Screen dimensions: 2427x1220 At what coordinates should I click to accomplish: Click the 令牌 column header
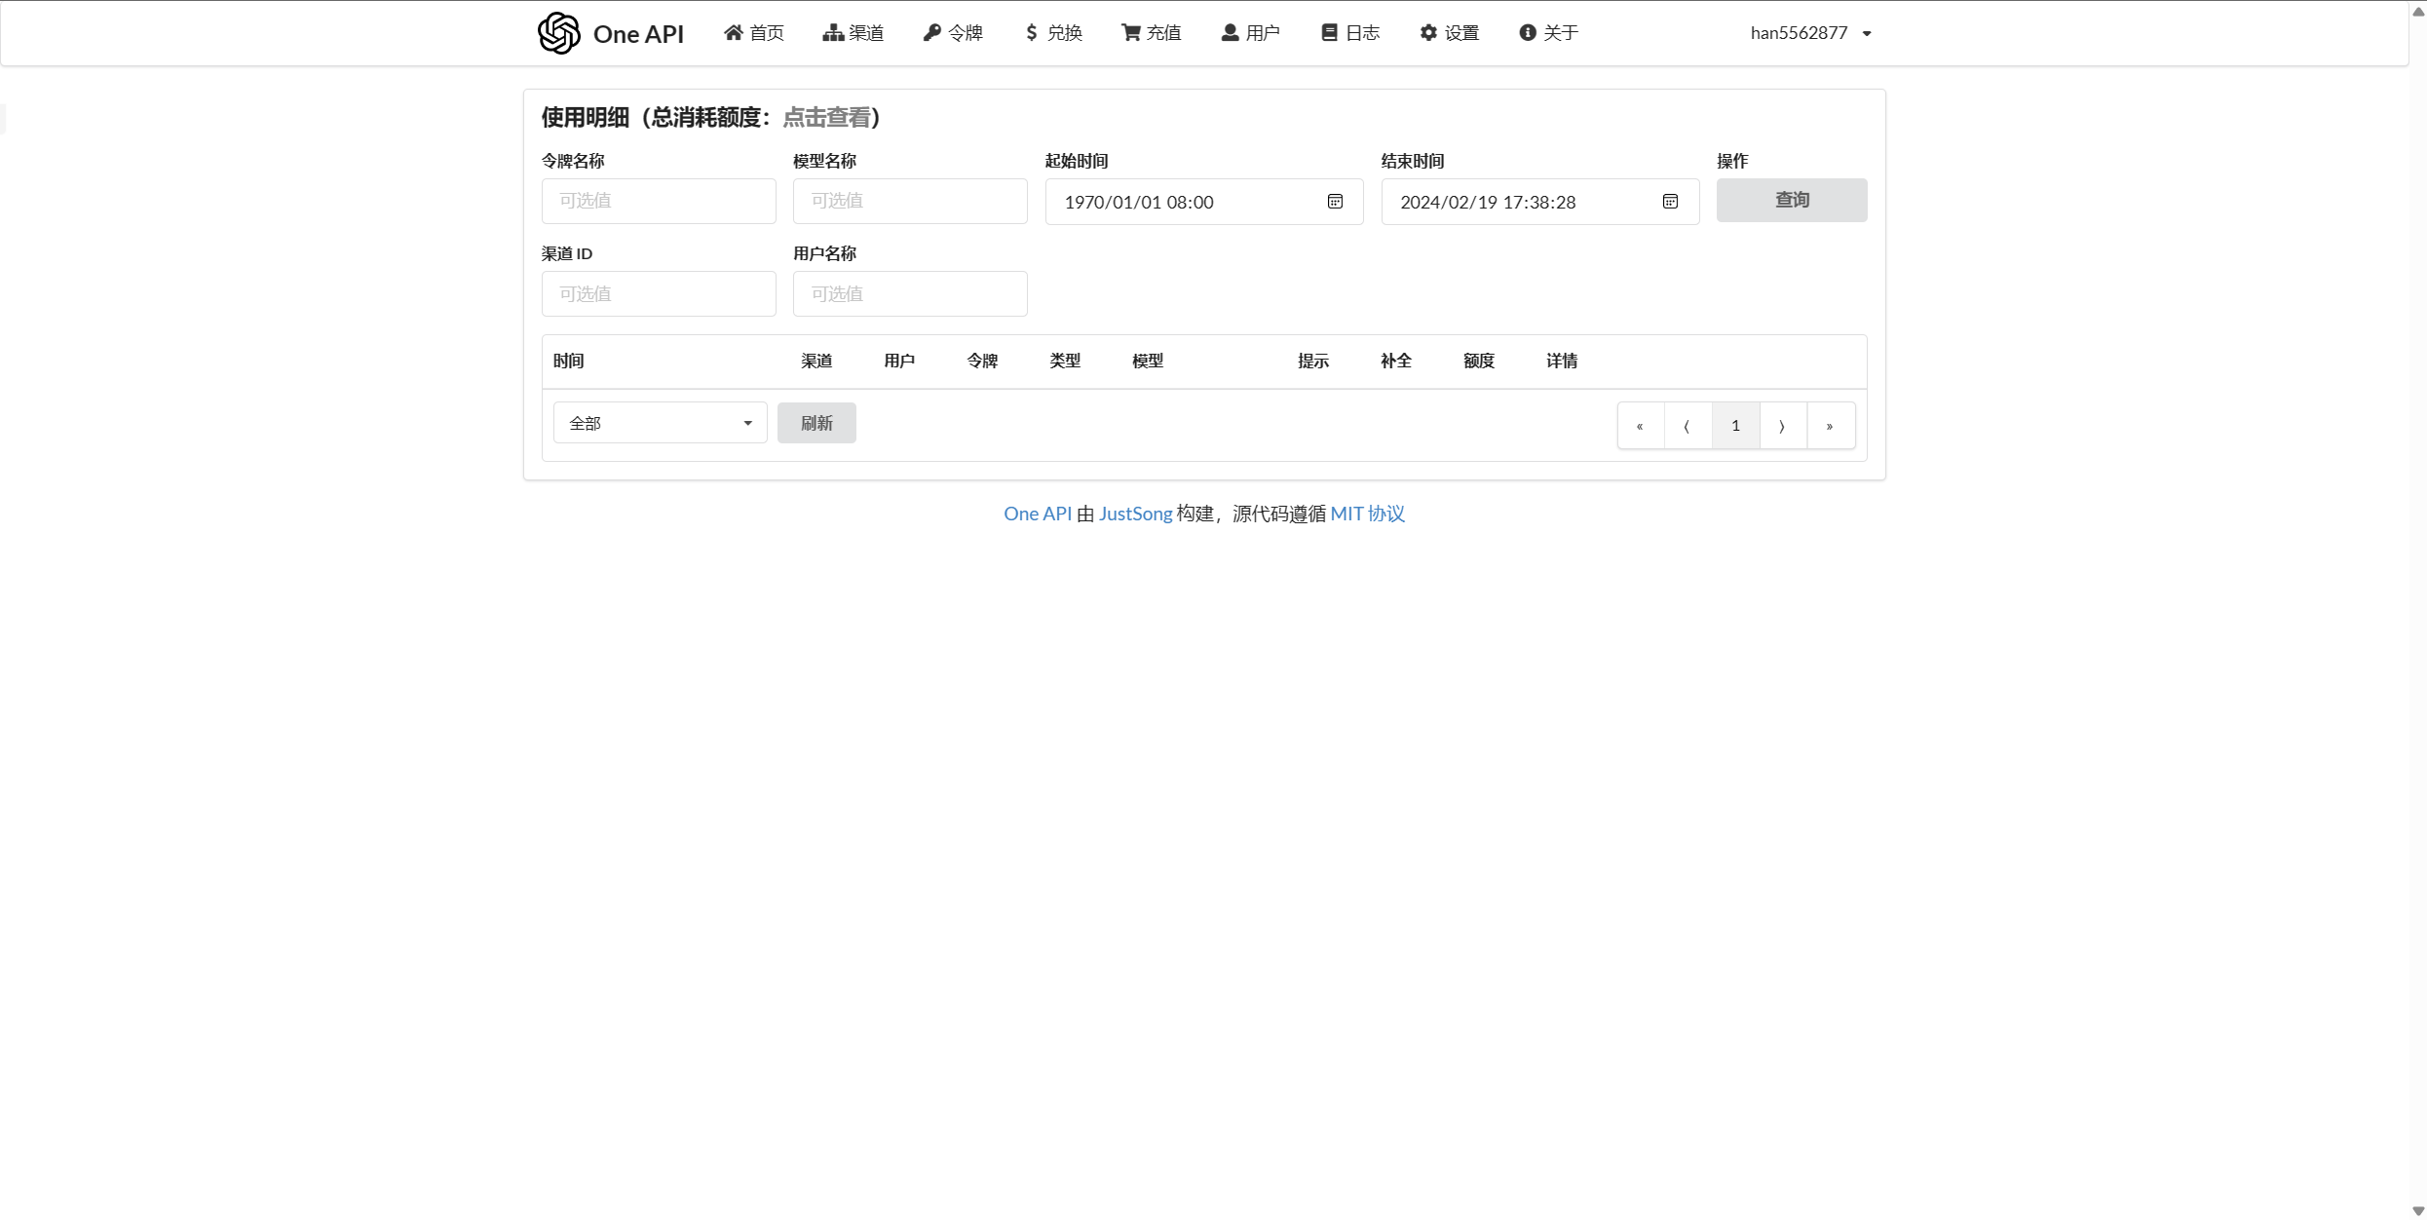982,362
